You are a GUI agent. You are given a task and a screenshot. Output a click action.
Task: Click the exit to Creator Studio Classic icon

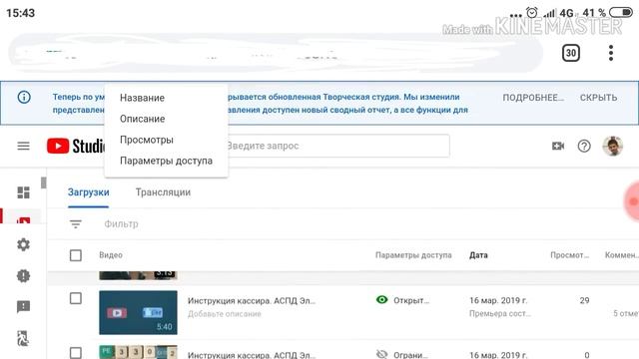[x=22, y=338]
